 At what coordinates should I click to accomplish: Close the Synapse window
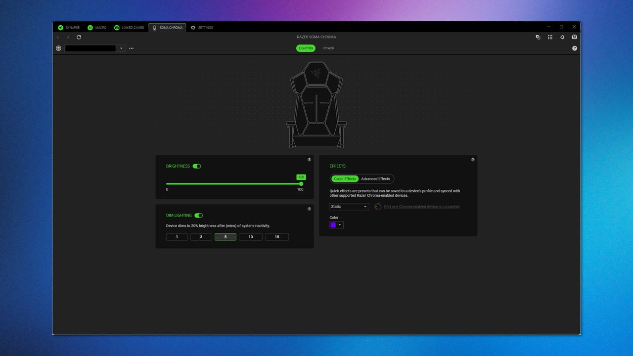574,27
